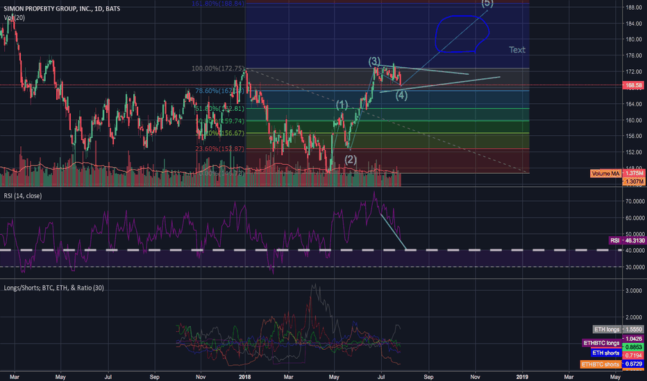Select the 1.375M Volume MA value
Viewport: 647px width, 381px height.
tap(634, 173)
